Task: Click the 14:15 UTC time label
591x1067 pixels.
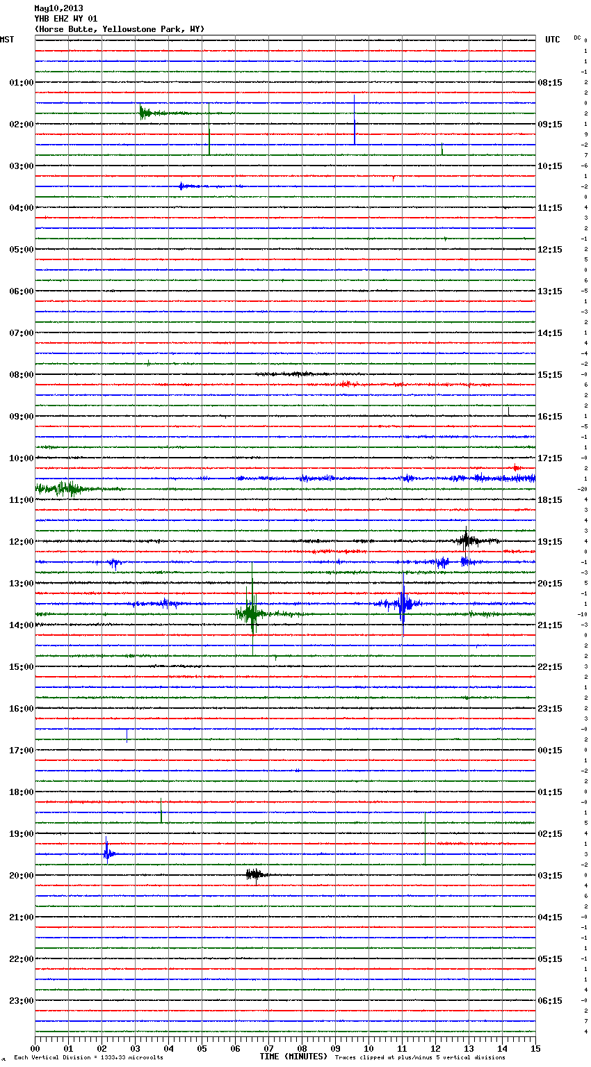Action: [550, 333]
